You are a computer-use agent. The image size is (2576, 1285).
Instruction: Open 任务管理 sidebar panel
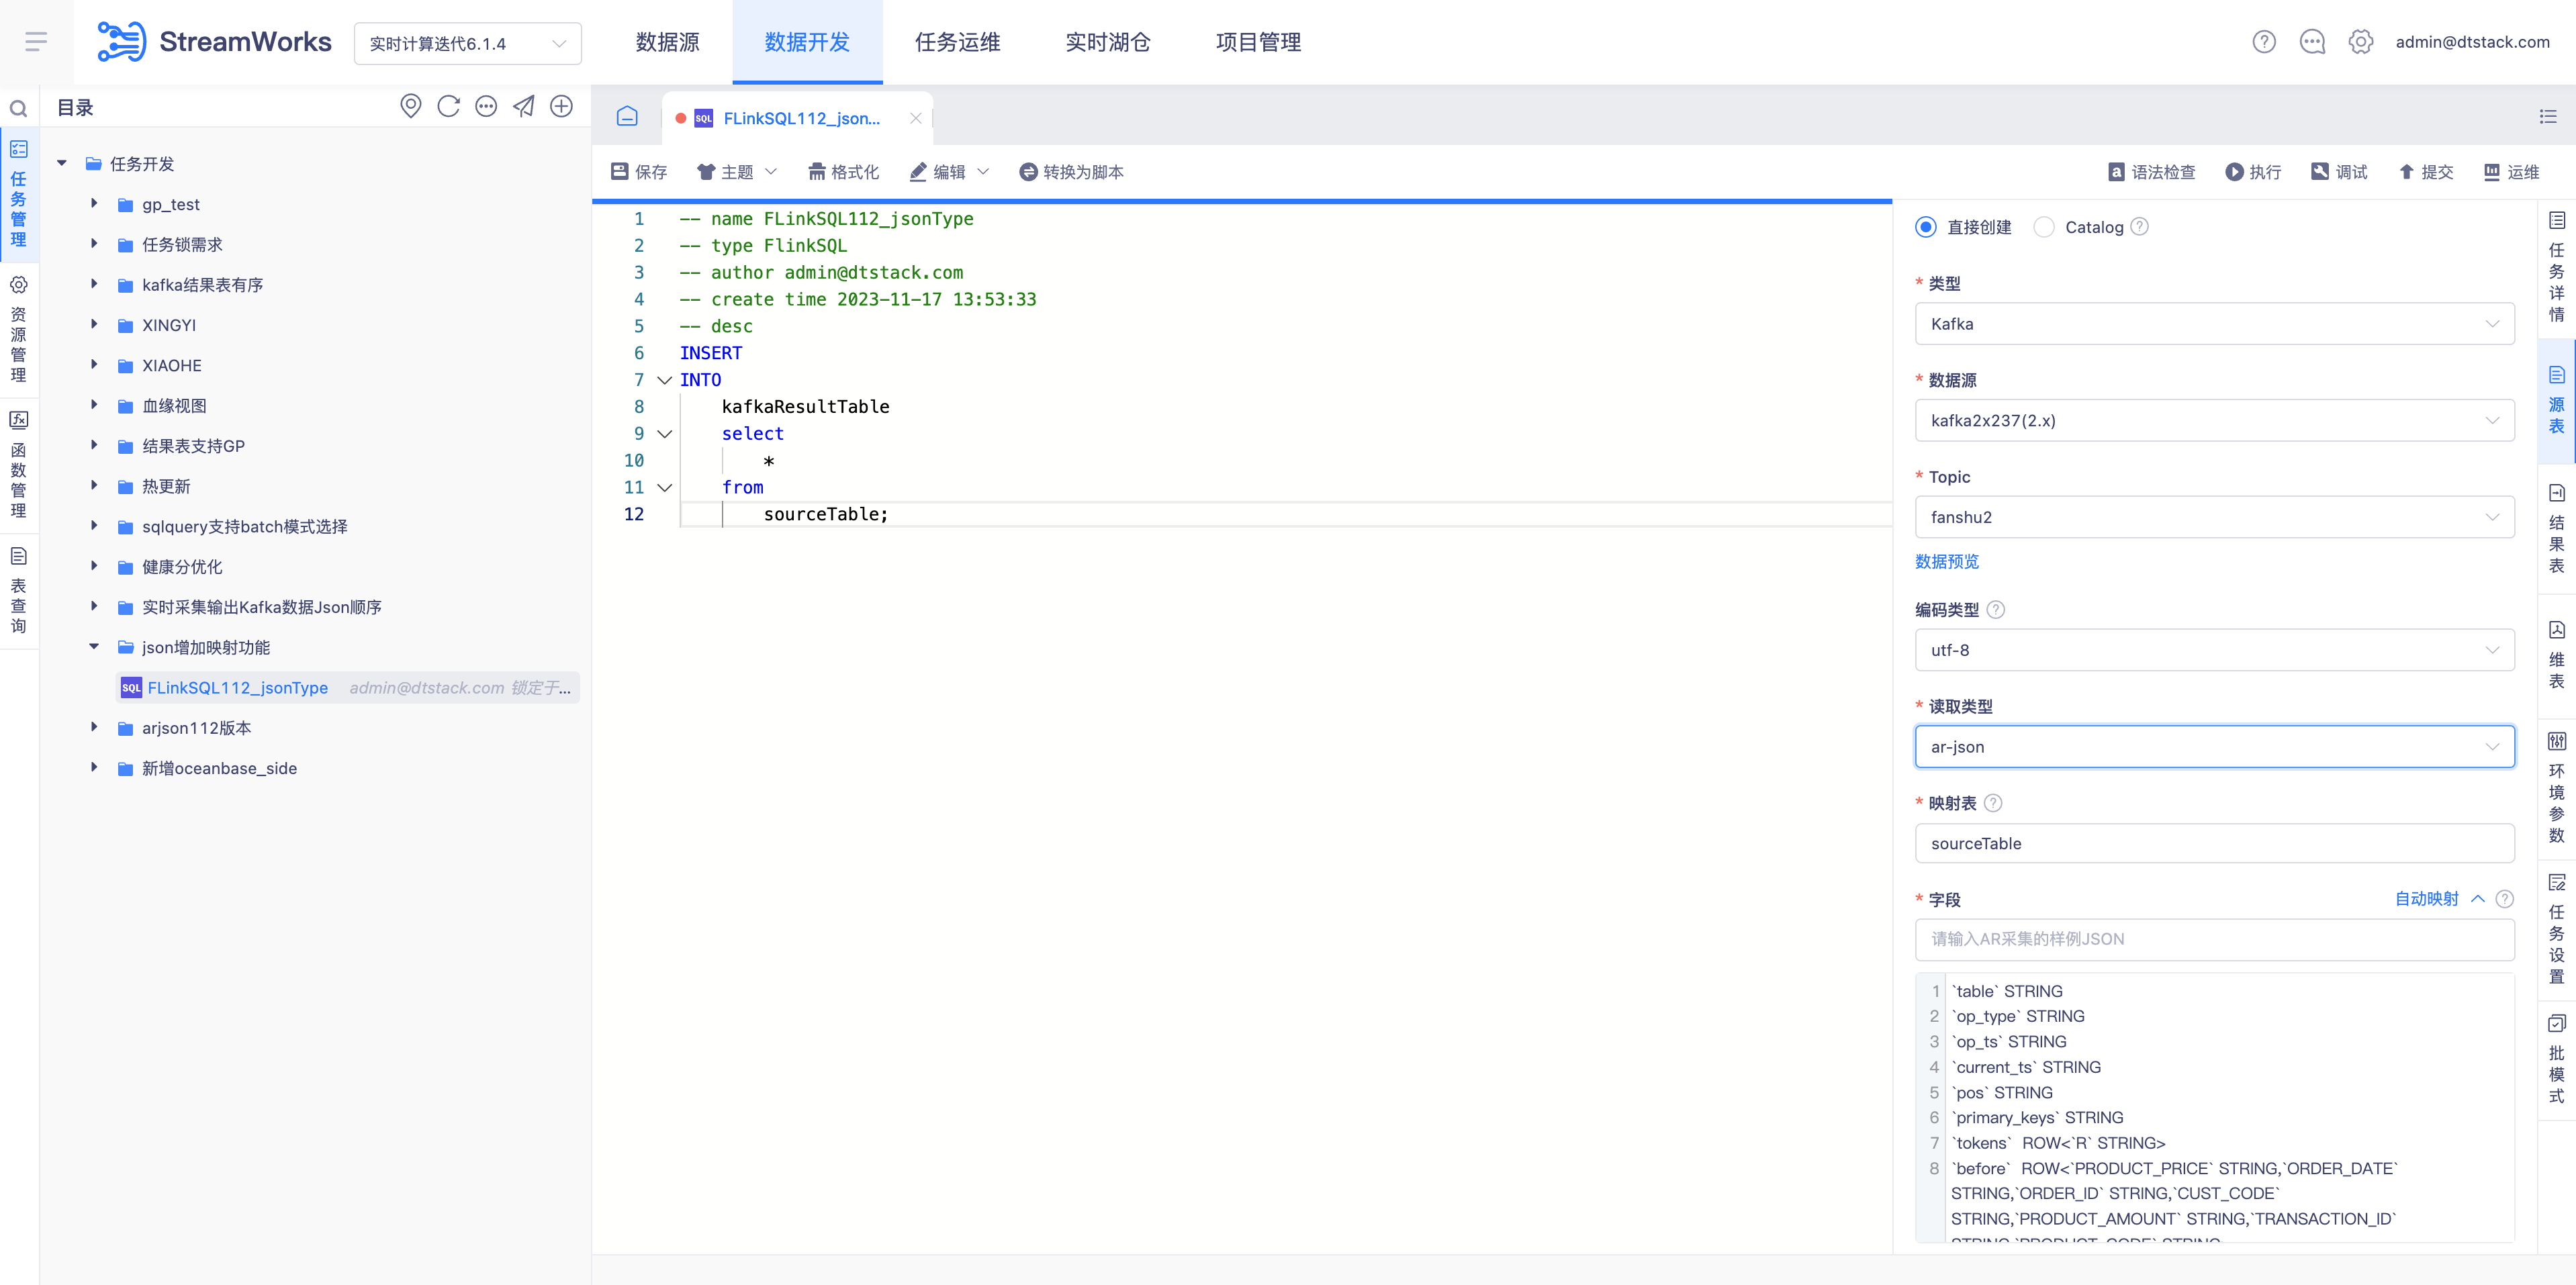pos(18,194)
